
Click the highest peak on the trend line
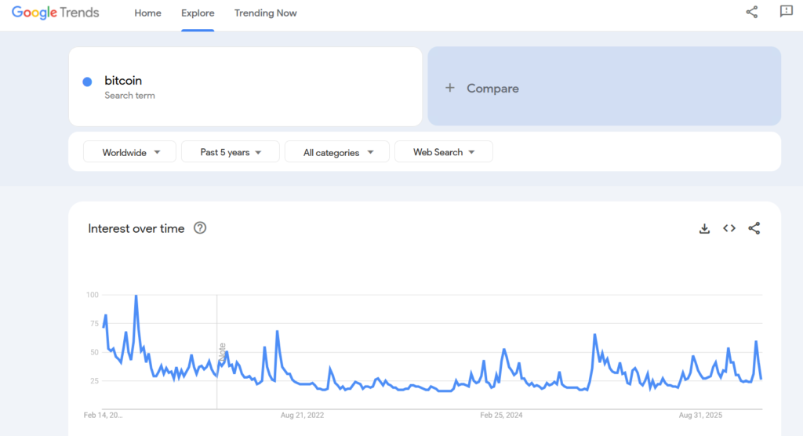pyautogui.click(x=136, y=296)
